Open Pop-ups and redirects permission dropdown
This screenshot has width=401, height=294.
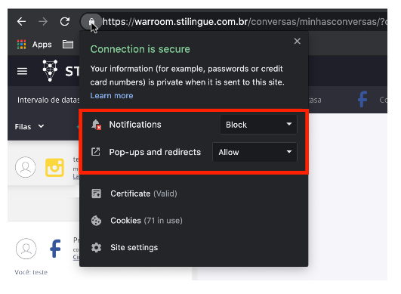tap(254, 152)
